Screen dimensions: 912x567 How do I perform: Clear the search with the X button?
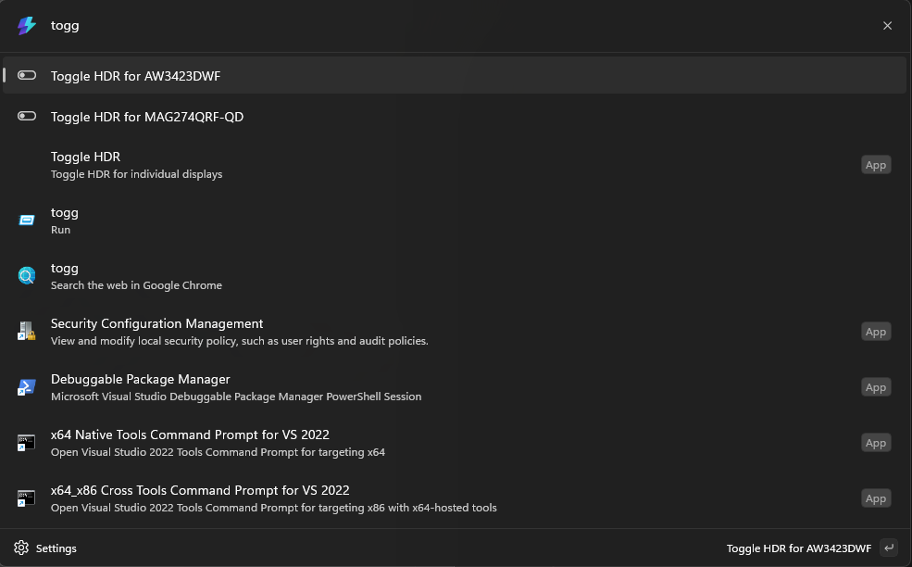(887, 26)
